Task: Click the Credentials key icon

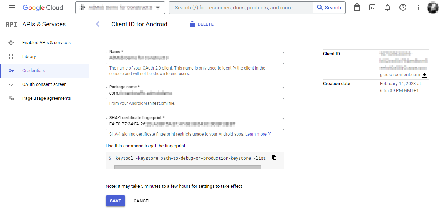Action: click(11, 71)
